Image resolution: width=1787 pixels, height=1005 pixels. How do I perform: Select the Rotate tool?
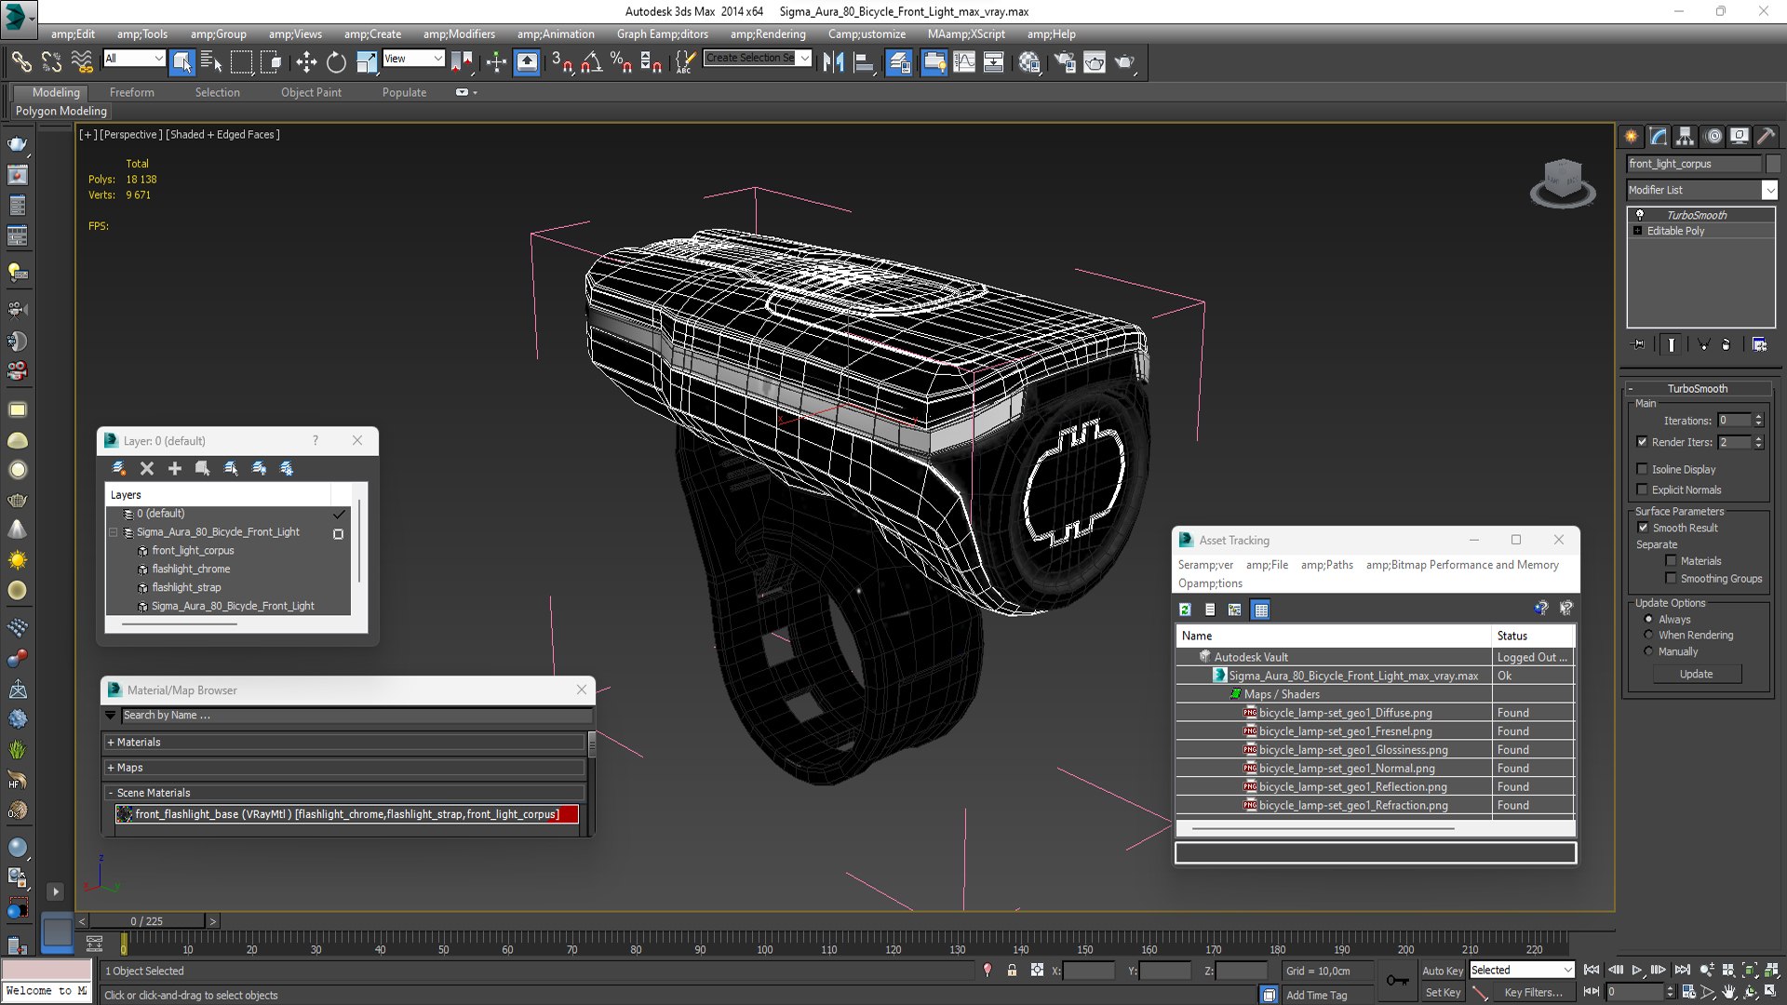tap(336, 62)
